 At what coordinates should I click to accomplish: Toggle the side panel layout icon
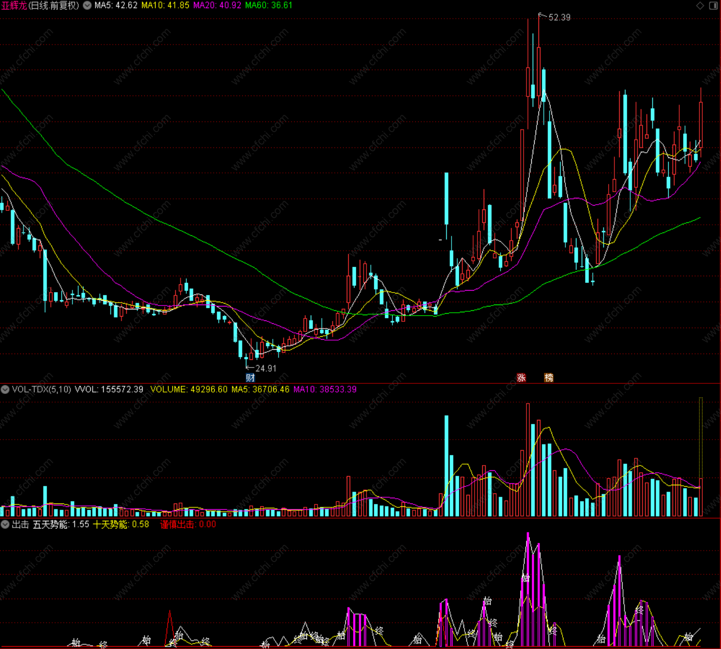713,6
